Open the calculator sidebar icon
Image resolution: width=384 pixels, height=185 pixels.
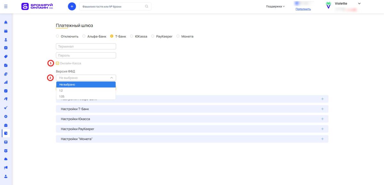(6, 142)
